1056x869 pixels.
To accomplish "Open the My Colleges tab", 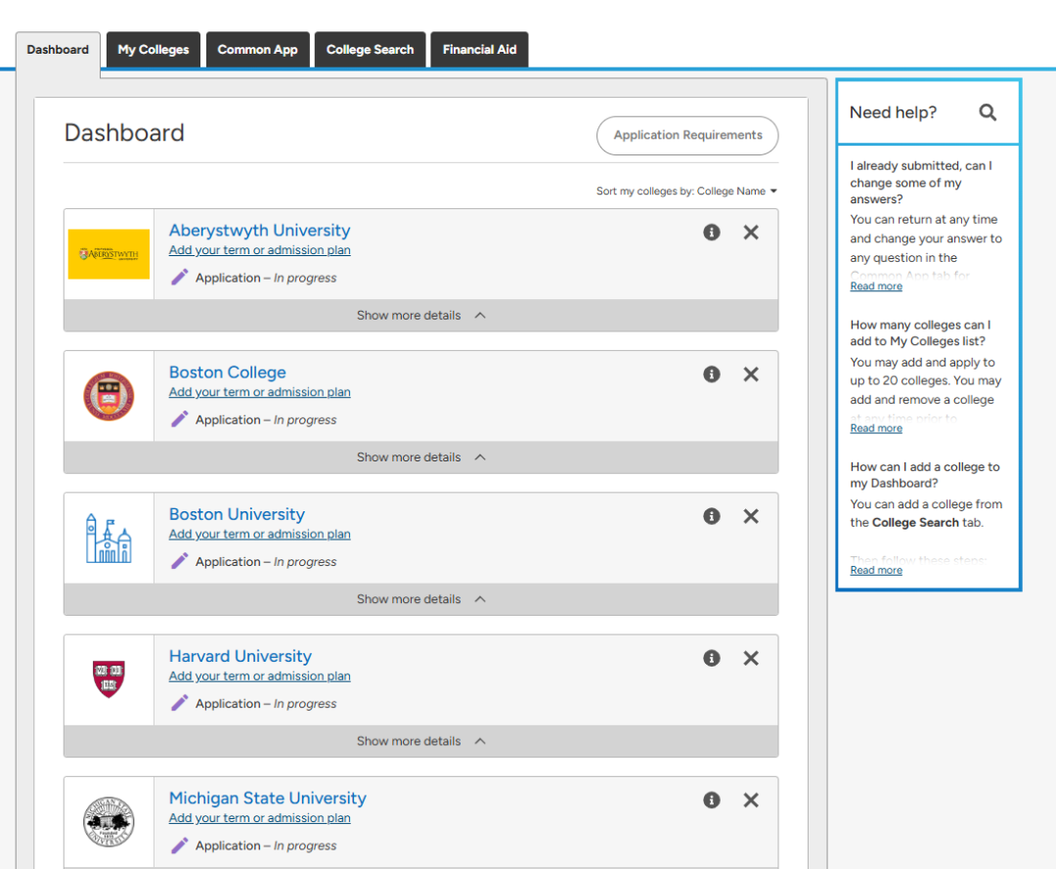I will 154,50.
